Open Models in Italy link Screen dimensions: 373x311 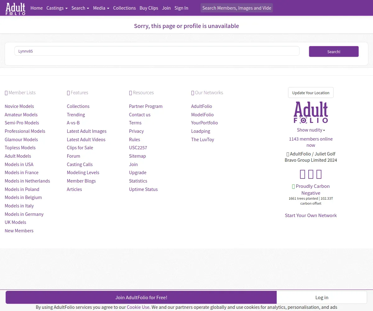tap(19, 206)
